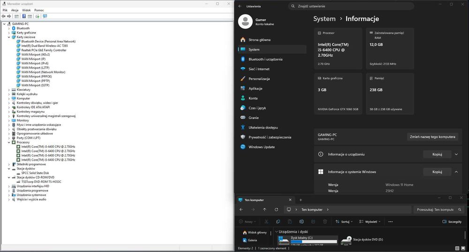
Task: Click the Procesor info card
Action: point(338,48)
